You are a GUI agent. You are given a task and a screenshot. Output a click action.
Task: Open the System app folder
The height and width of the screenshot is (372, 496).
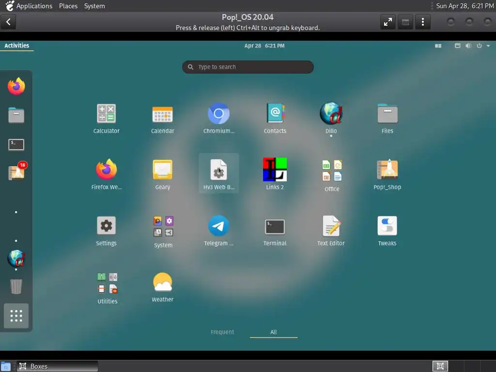(163, 232)
